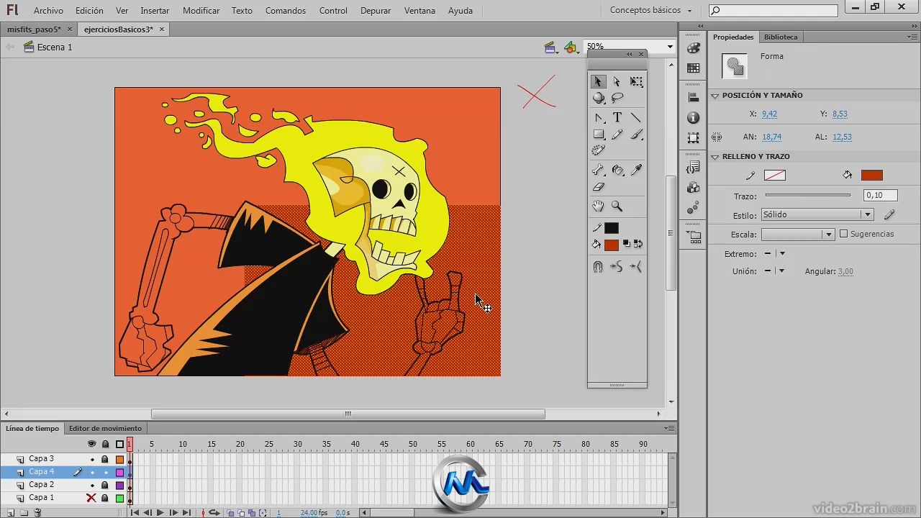
Task: Click the Black and White reset icon
Action: coord(626,244)
